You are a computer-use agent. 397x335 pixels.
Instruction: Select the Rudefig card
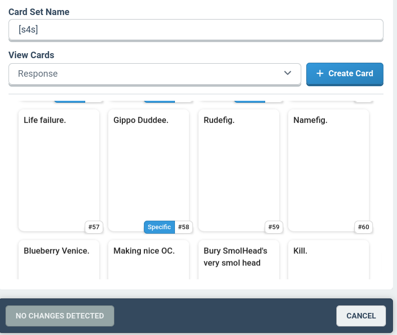tap(239, 170)
